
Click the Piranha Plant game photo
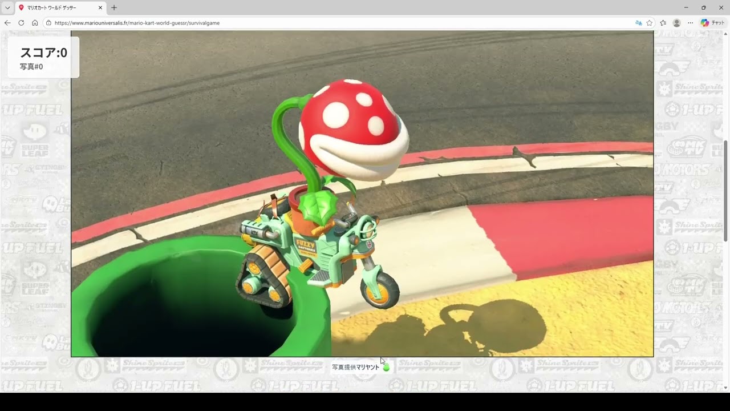click(x=362, y=194)
